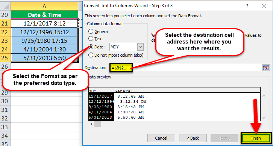The width and height of the screenshot is (273, 146).
Task: Click preview value 3:12:34 PM
Action: [133, 101]
